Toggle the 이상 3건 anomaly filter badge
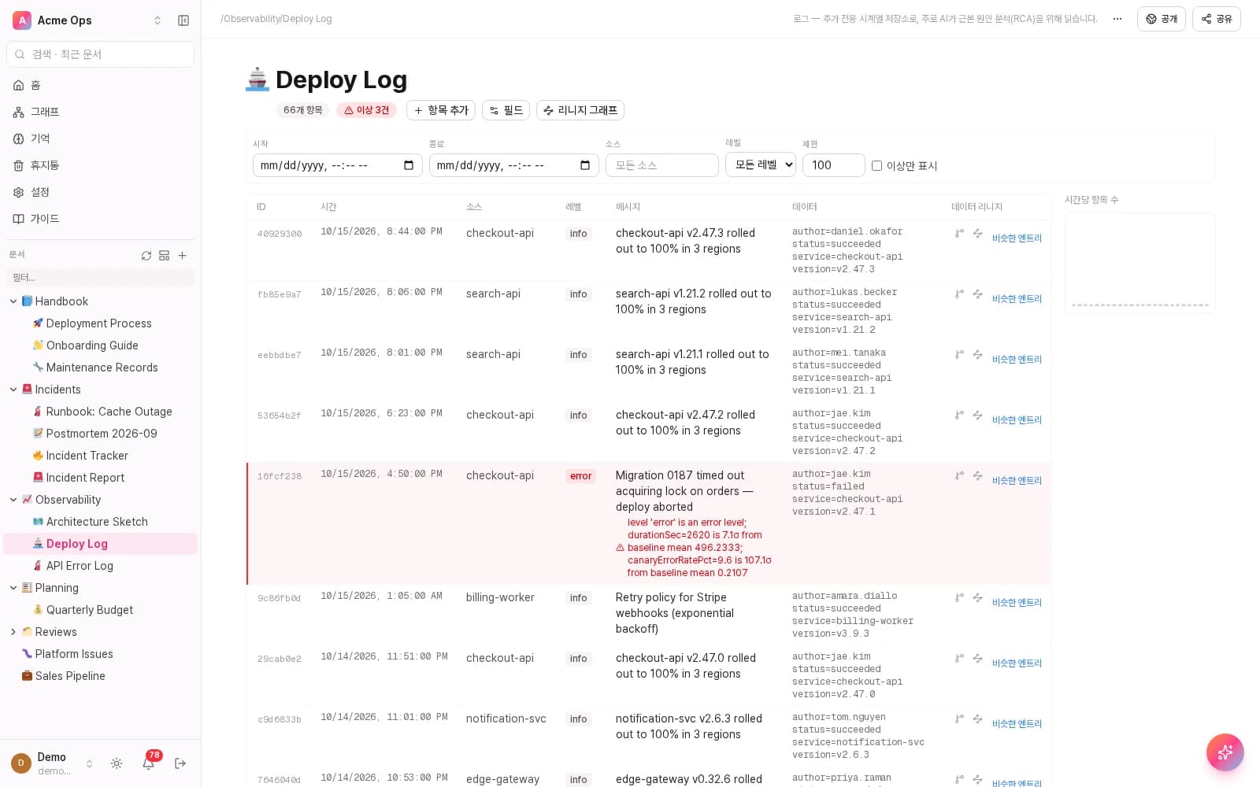 [366, 110]
